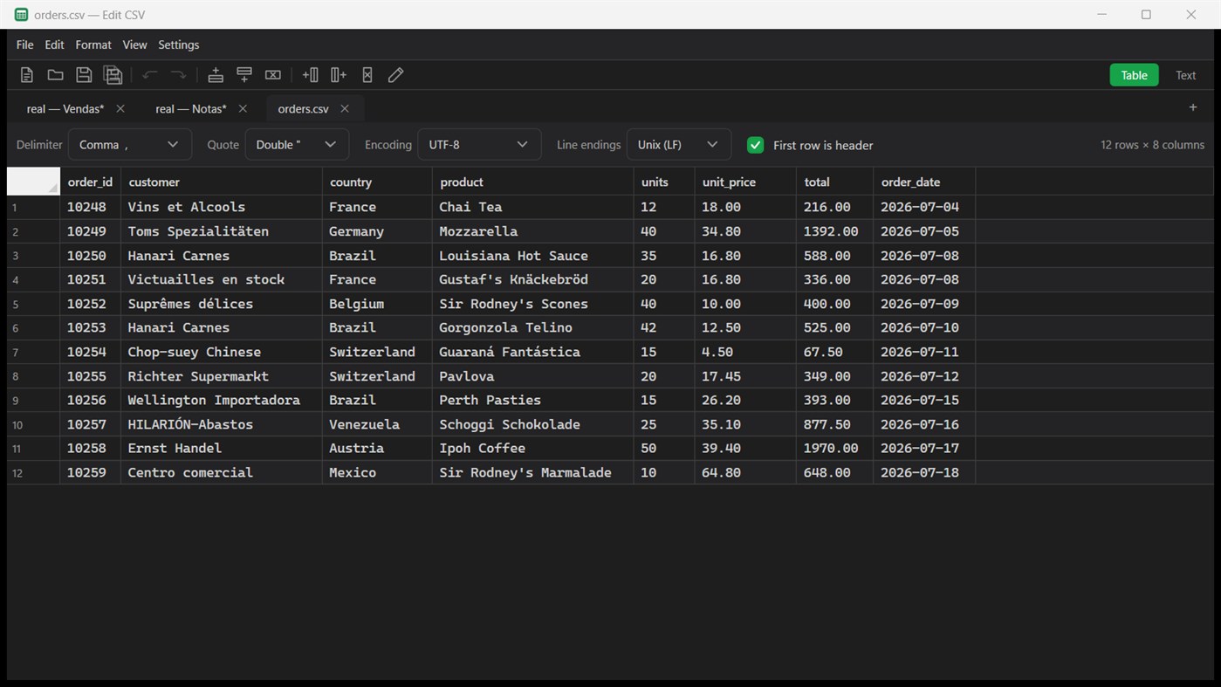The height and width of the screenshot is (687, 1221).
Task: Open the Encoding UTF-8 dropdown
Action: (x=479, y=145)
